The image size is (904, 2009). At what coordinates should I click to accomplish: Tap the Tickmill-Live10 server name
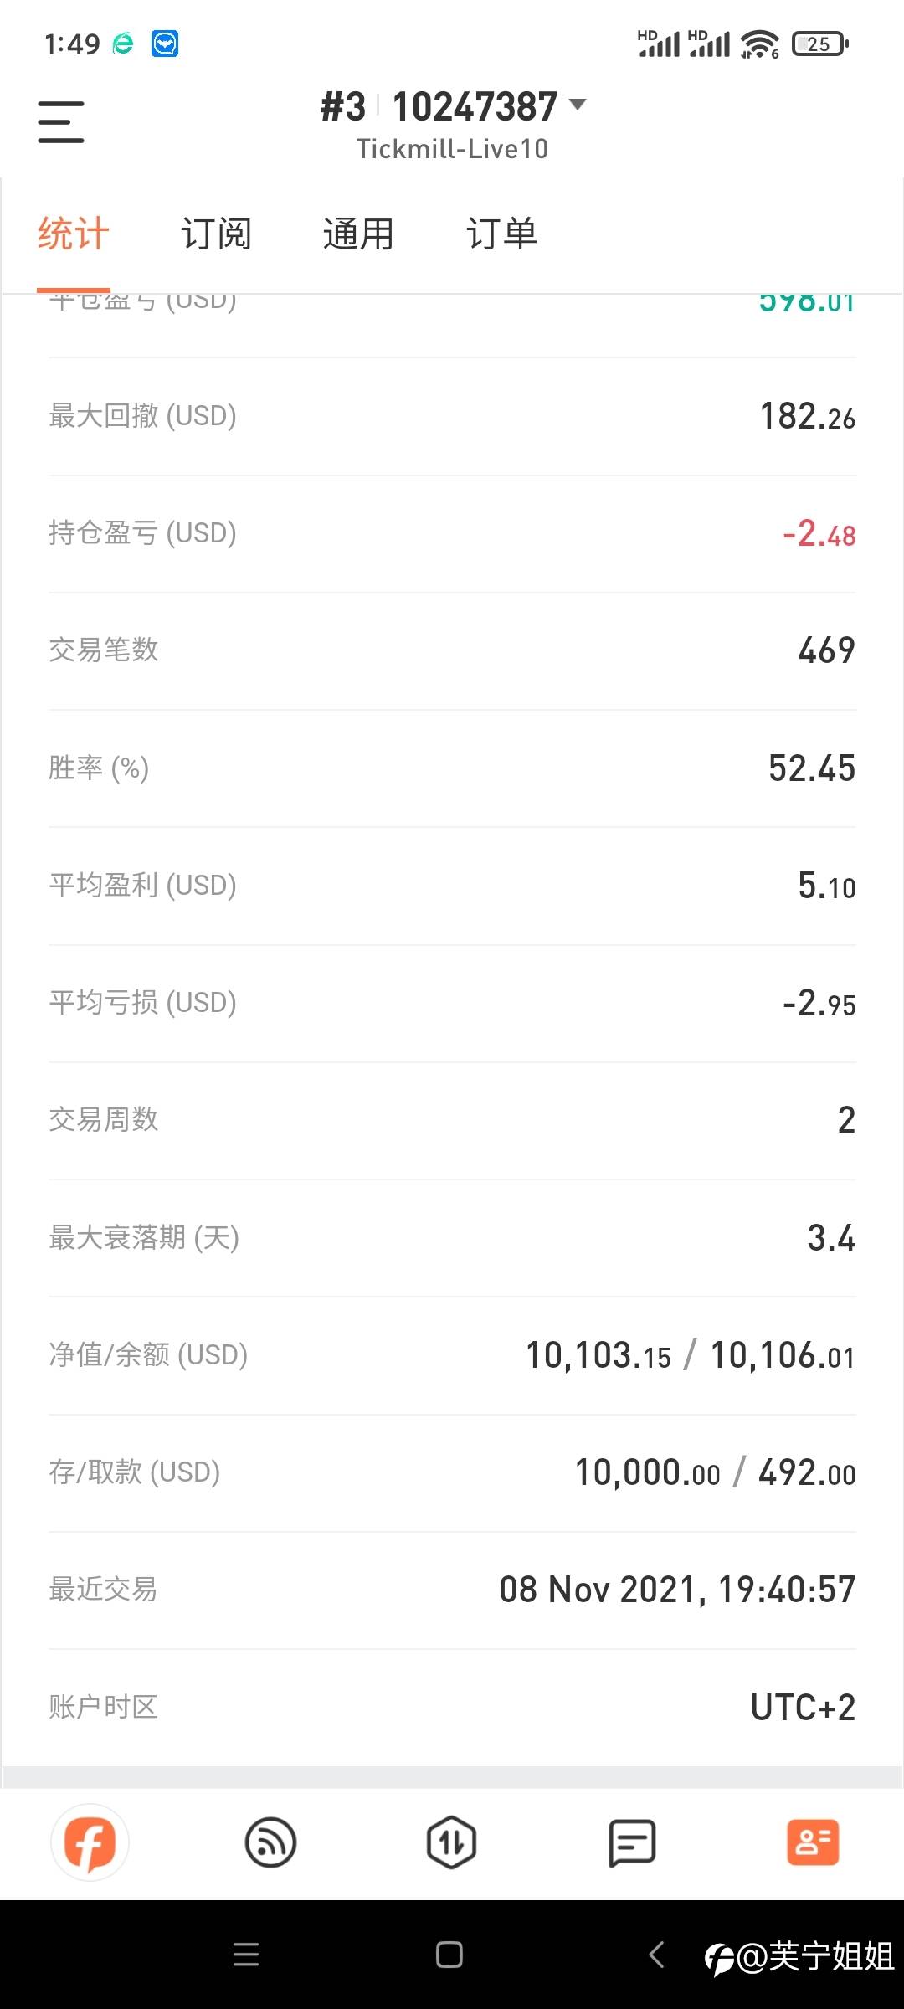pyautogui.click(x=452, y=149)
